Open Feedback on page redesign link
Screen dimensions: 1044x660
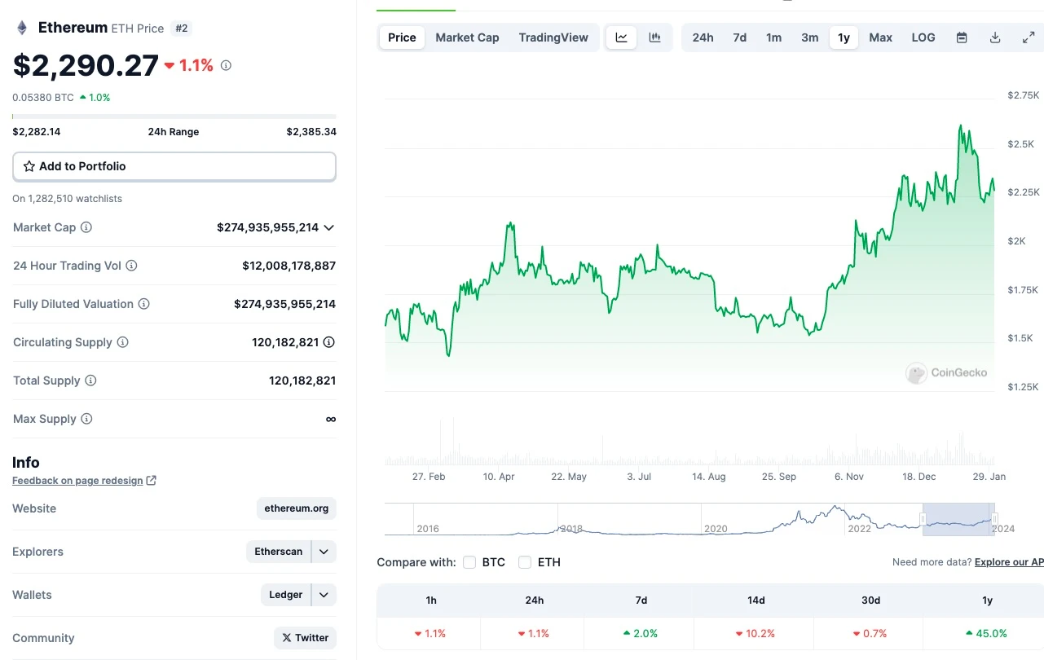77,481
